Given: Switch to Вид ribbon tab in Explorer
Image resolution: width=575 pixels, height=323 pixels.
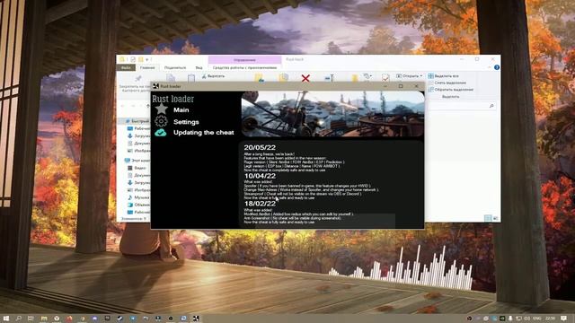Looking at the screenshot, I should tap(199, 68).
